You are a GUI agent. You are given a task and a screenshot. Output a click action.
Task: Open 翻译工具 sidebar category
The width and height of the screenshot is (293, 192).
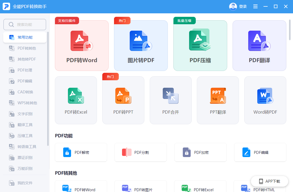[x=25, y=125]
